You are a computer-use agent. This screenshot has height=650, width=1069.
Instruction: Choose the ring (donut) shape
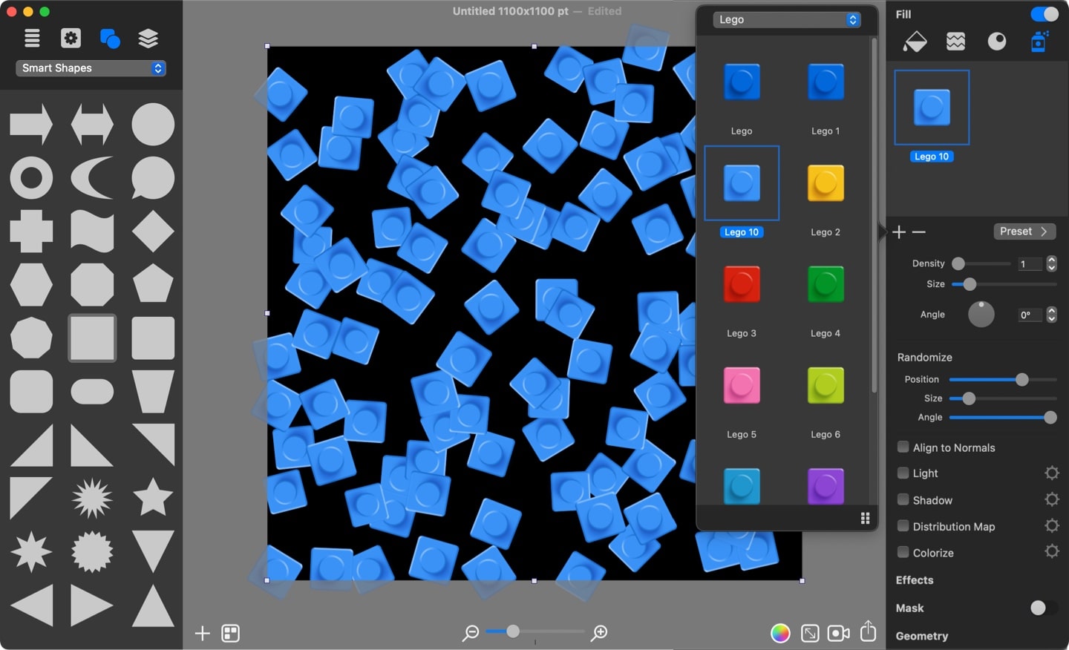[x=31, y=178]
